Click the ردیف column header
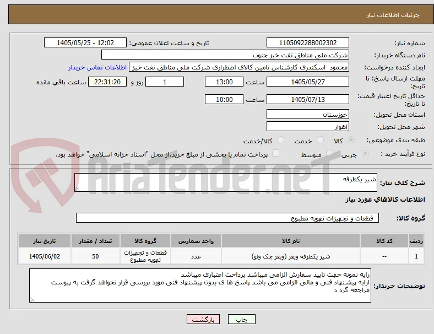The height and width of the screenshot is (334, 434). [x=416, y=241]
